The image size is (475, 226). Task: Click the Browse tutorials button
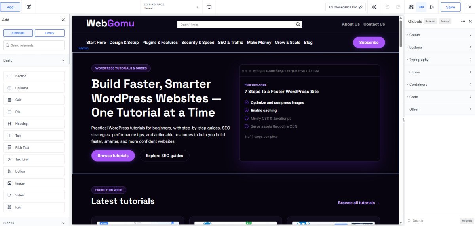(113, 156)
